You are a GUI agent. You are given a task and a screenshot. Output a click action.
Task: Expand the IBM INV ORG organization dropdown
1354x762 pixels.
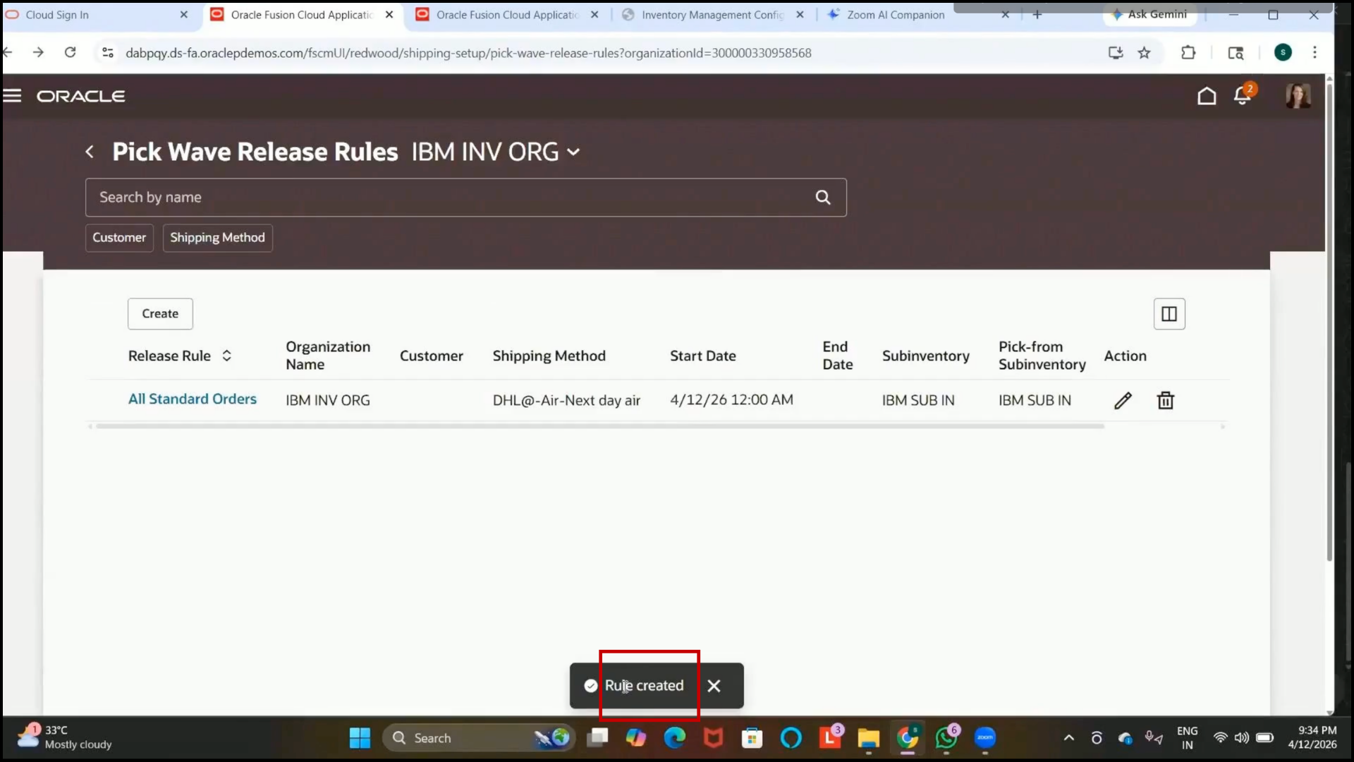573,152
